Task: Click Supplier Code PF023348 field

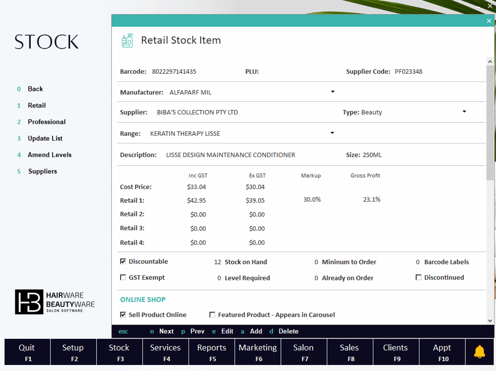Action: tap(409, 71)
